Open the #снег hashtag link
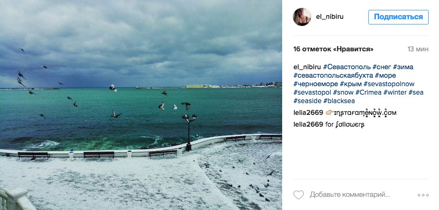Image resolution: width=439 pixels, height=210 pixels. point(382,67)
